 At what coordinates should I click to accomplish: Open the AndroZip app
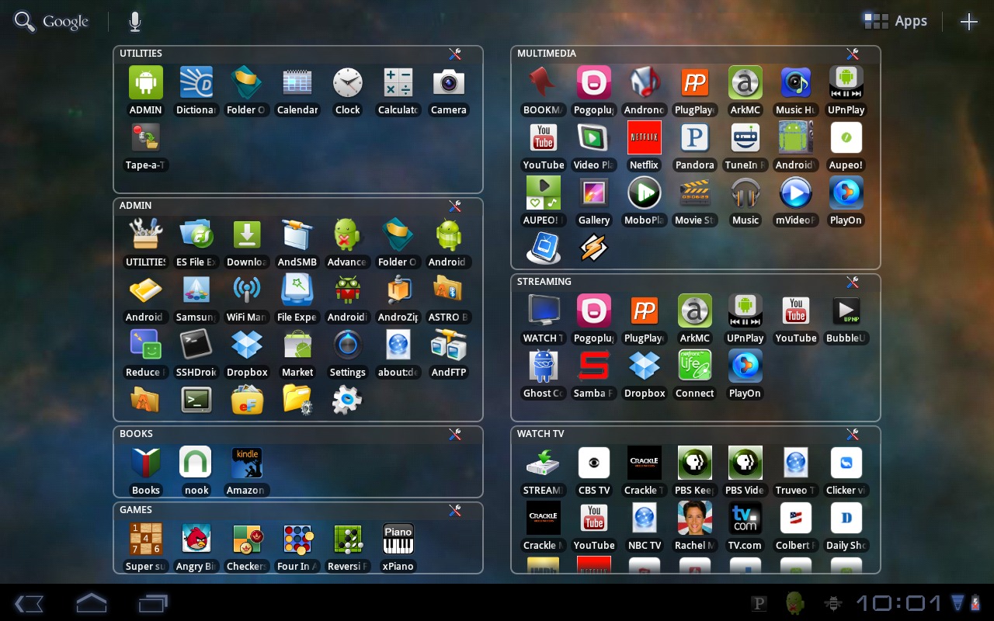398,298
